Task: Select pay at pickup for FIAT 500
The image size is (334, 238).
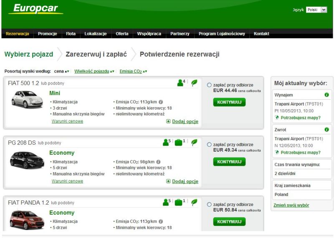Action: 209,85
